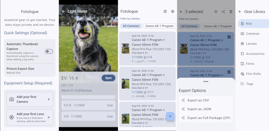Go back from Light Meter screen

pyautogui.click(x=63, y=12)
